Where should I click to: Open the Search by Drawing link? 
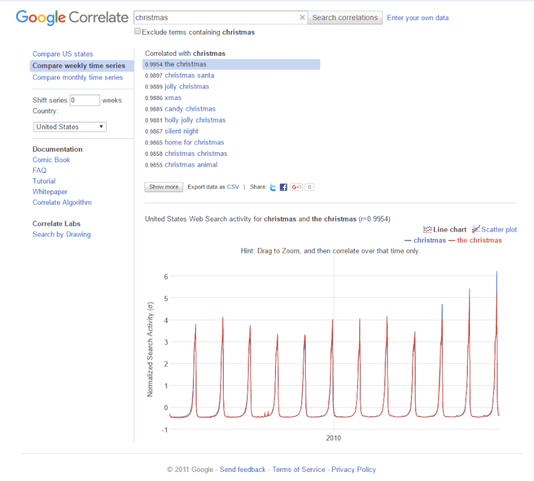click(x=61, y=234)
